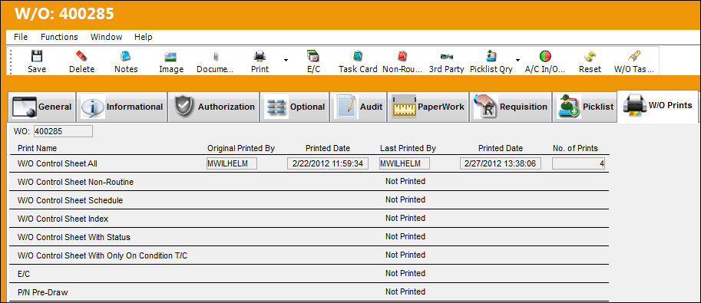This screenshot has height=303, width=701.
Task: Switch to the Audit tab
Action: click(x=358, y=107)
